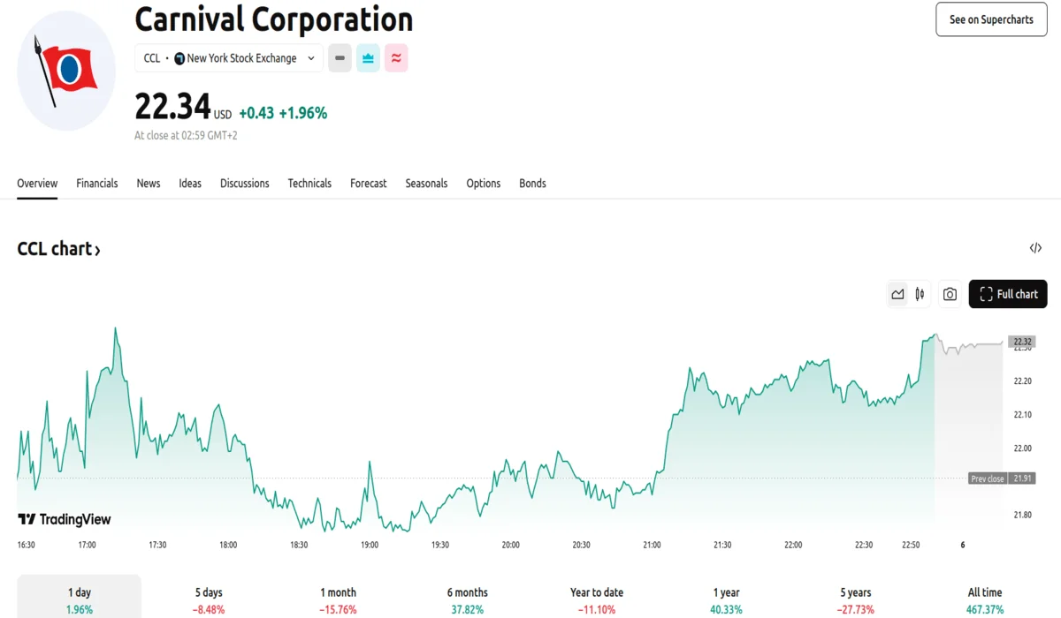This screenshot has height=618, width=1061.
Task: Open the Financials tab
Action: [97, 184]
